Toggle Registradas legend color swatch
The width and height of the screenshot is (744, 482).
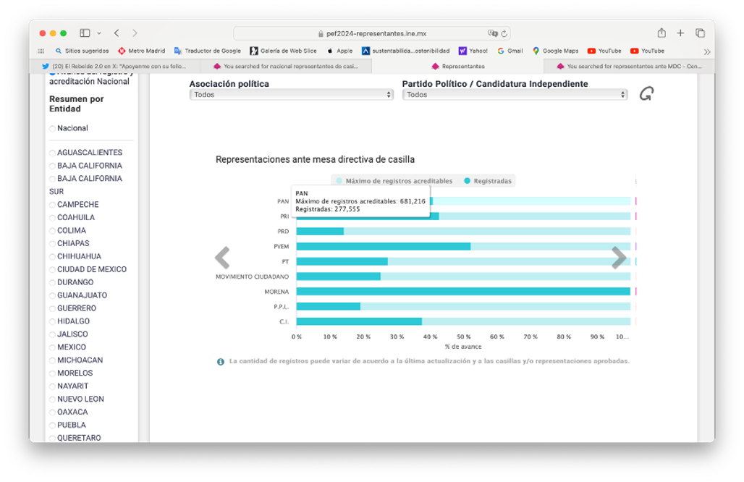(468, 181)
